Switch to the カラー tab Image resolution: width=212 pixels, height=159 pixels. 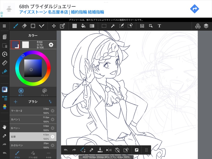[21, 92]
